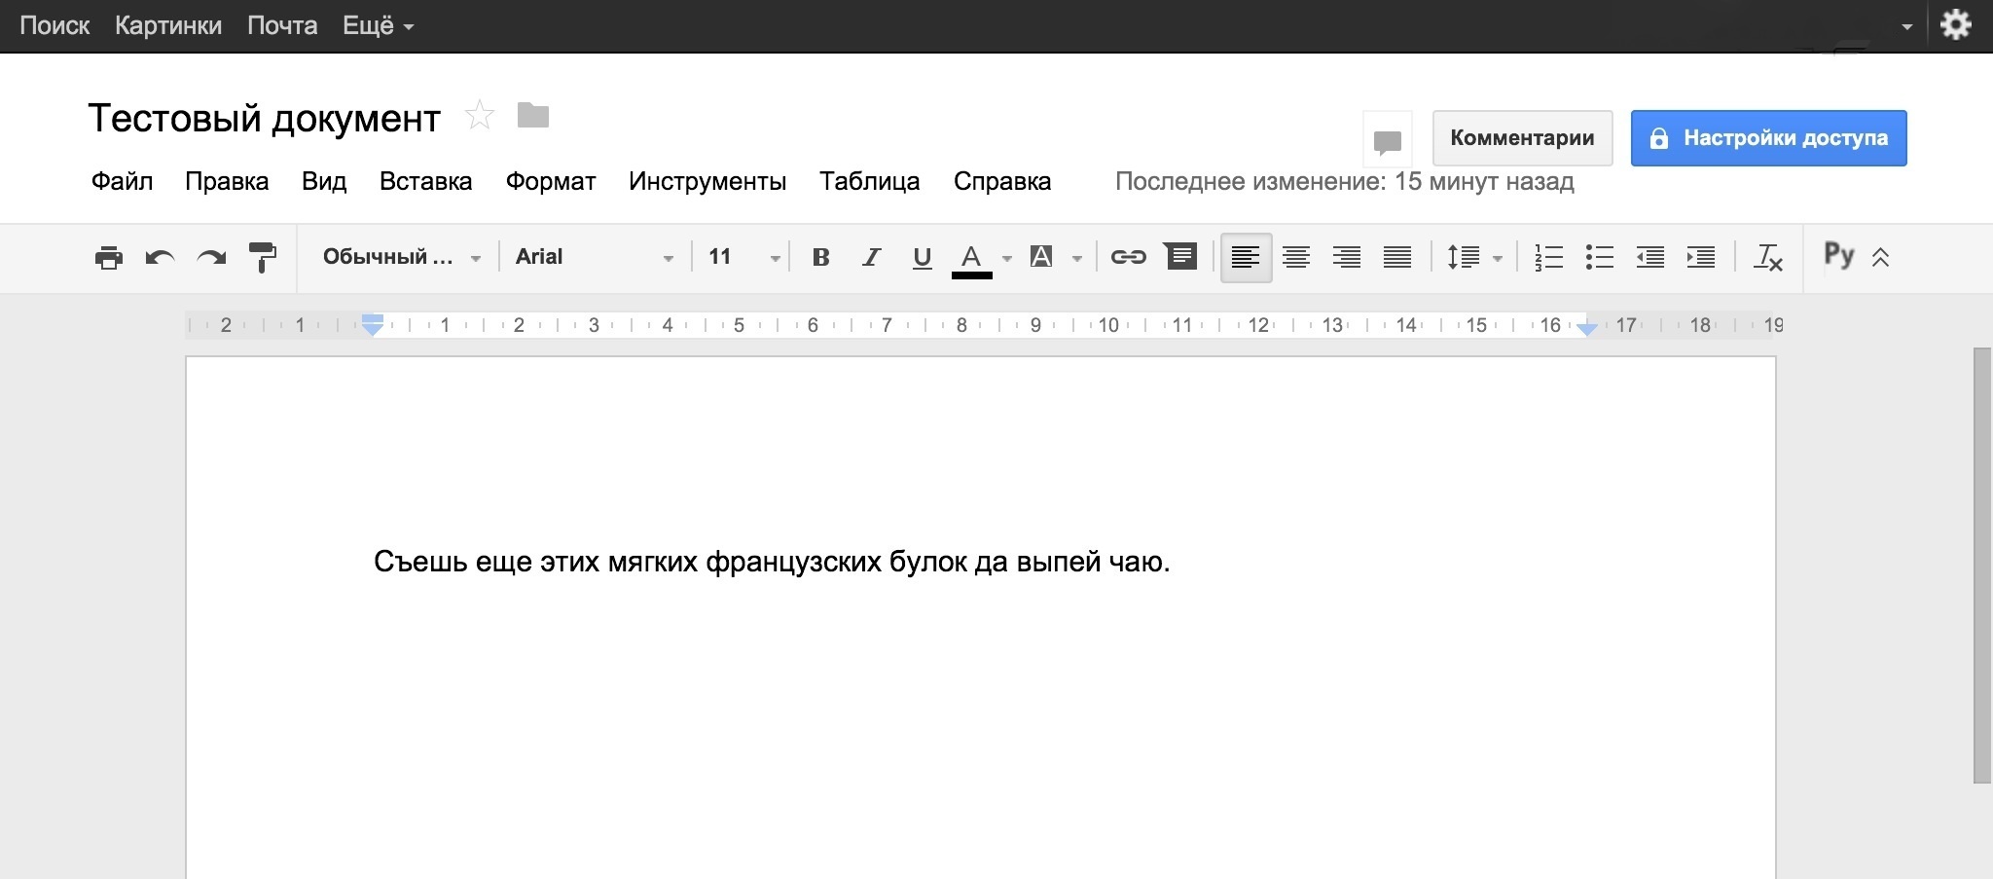Screen dimensions: 1993x879
Task: Undo the last action
Action: pyautogui.click(x=160, y=257)
